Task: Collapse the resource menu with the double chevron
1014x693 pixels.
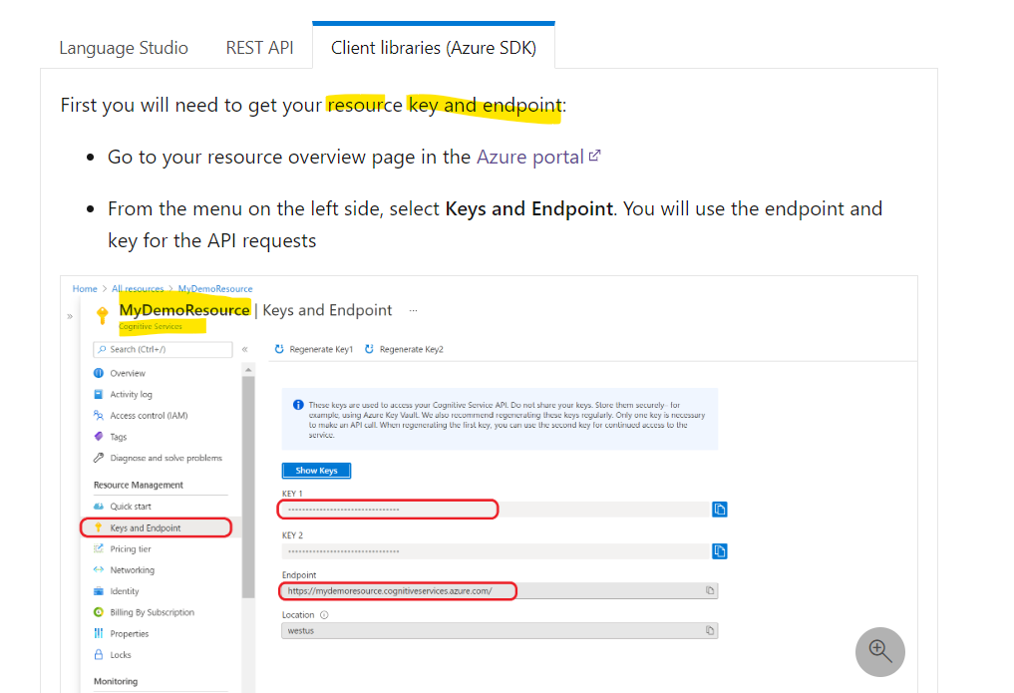Action: pos(244,350)
